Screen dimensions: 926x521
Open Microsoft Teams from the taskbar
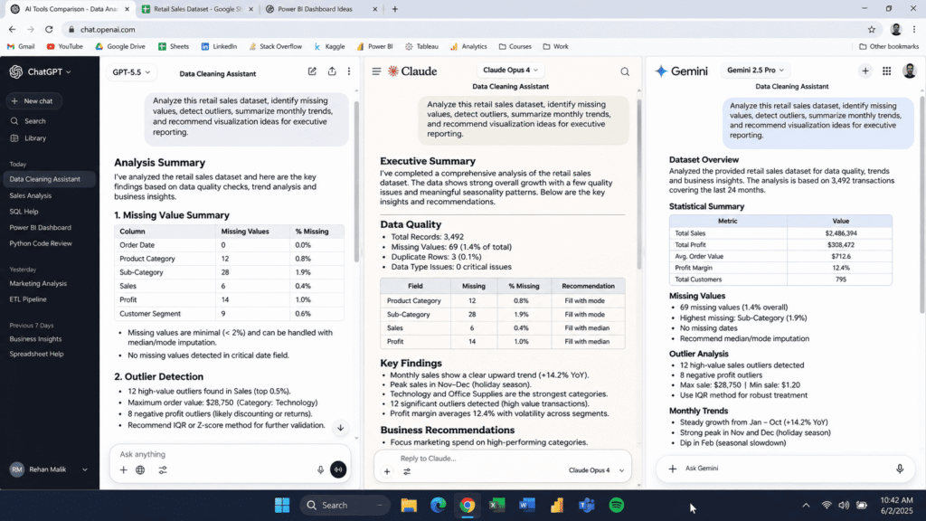click(586, 505)
